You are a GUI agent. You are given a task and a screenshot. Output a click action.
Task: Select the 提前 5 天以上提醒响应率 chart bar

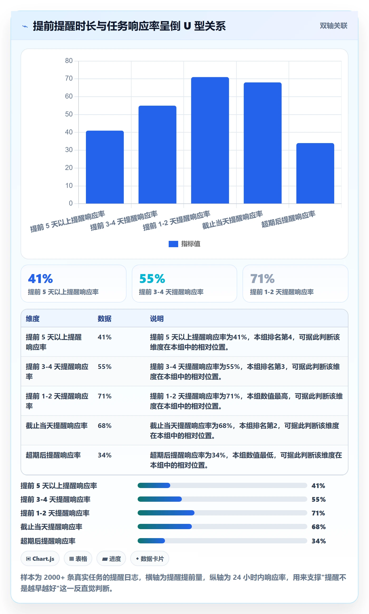pyautogui.click(x=105, y=167)
